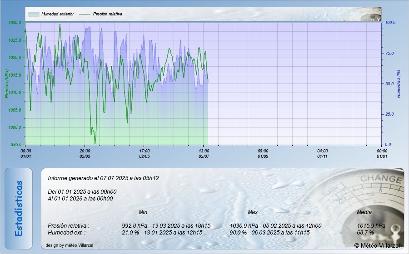The width and height of the screenshot is (409, 254).
Task: Click the 68.7 % mean humidity value
Action: point(365,232)
